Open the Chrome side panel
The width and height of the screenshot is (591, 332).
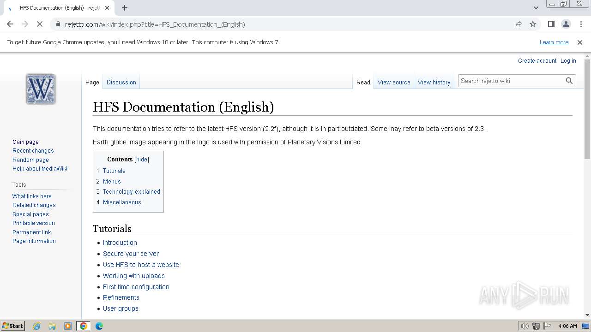[x=551, y=24]
